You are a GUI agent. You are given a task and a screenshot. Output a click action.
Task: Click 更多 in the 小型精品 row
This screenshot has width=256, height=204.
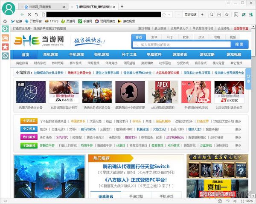238,121
